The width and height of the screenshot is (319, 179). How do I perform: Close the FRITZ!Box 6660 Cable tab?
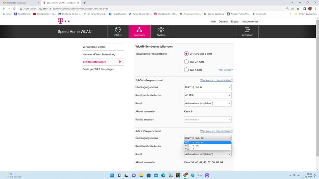tap(38, 3)
